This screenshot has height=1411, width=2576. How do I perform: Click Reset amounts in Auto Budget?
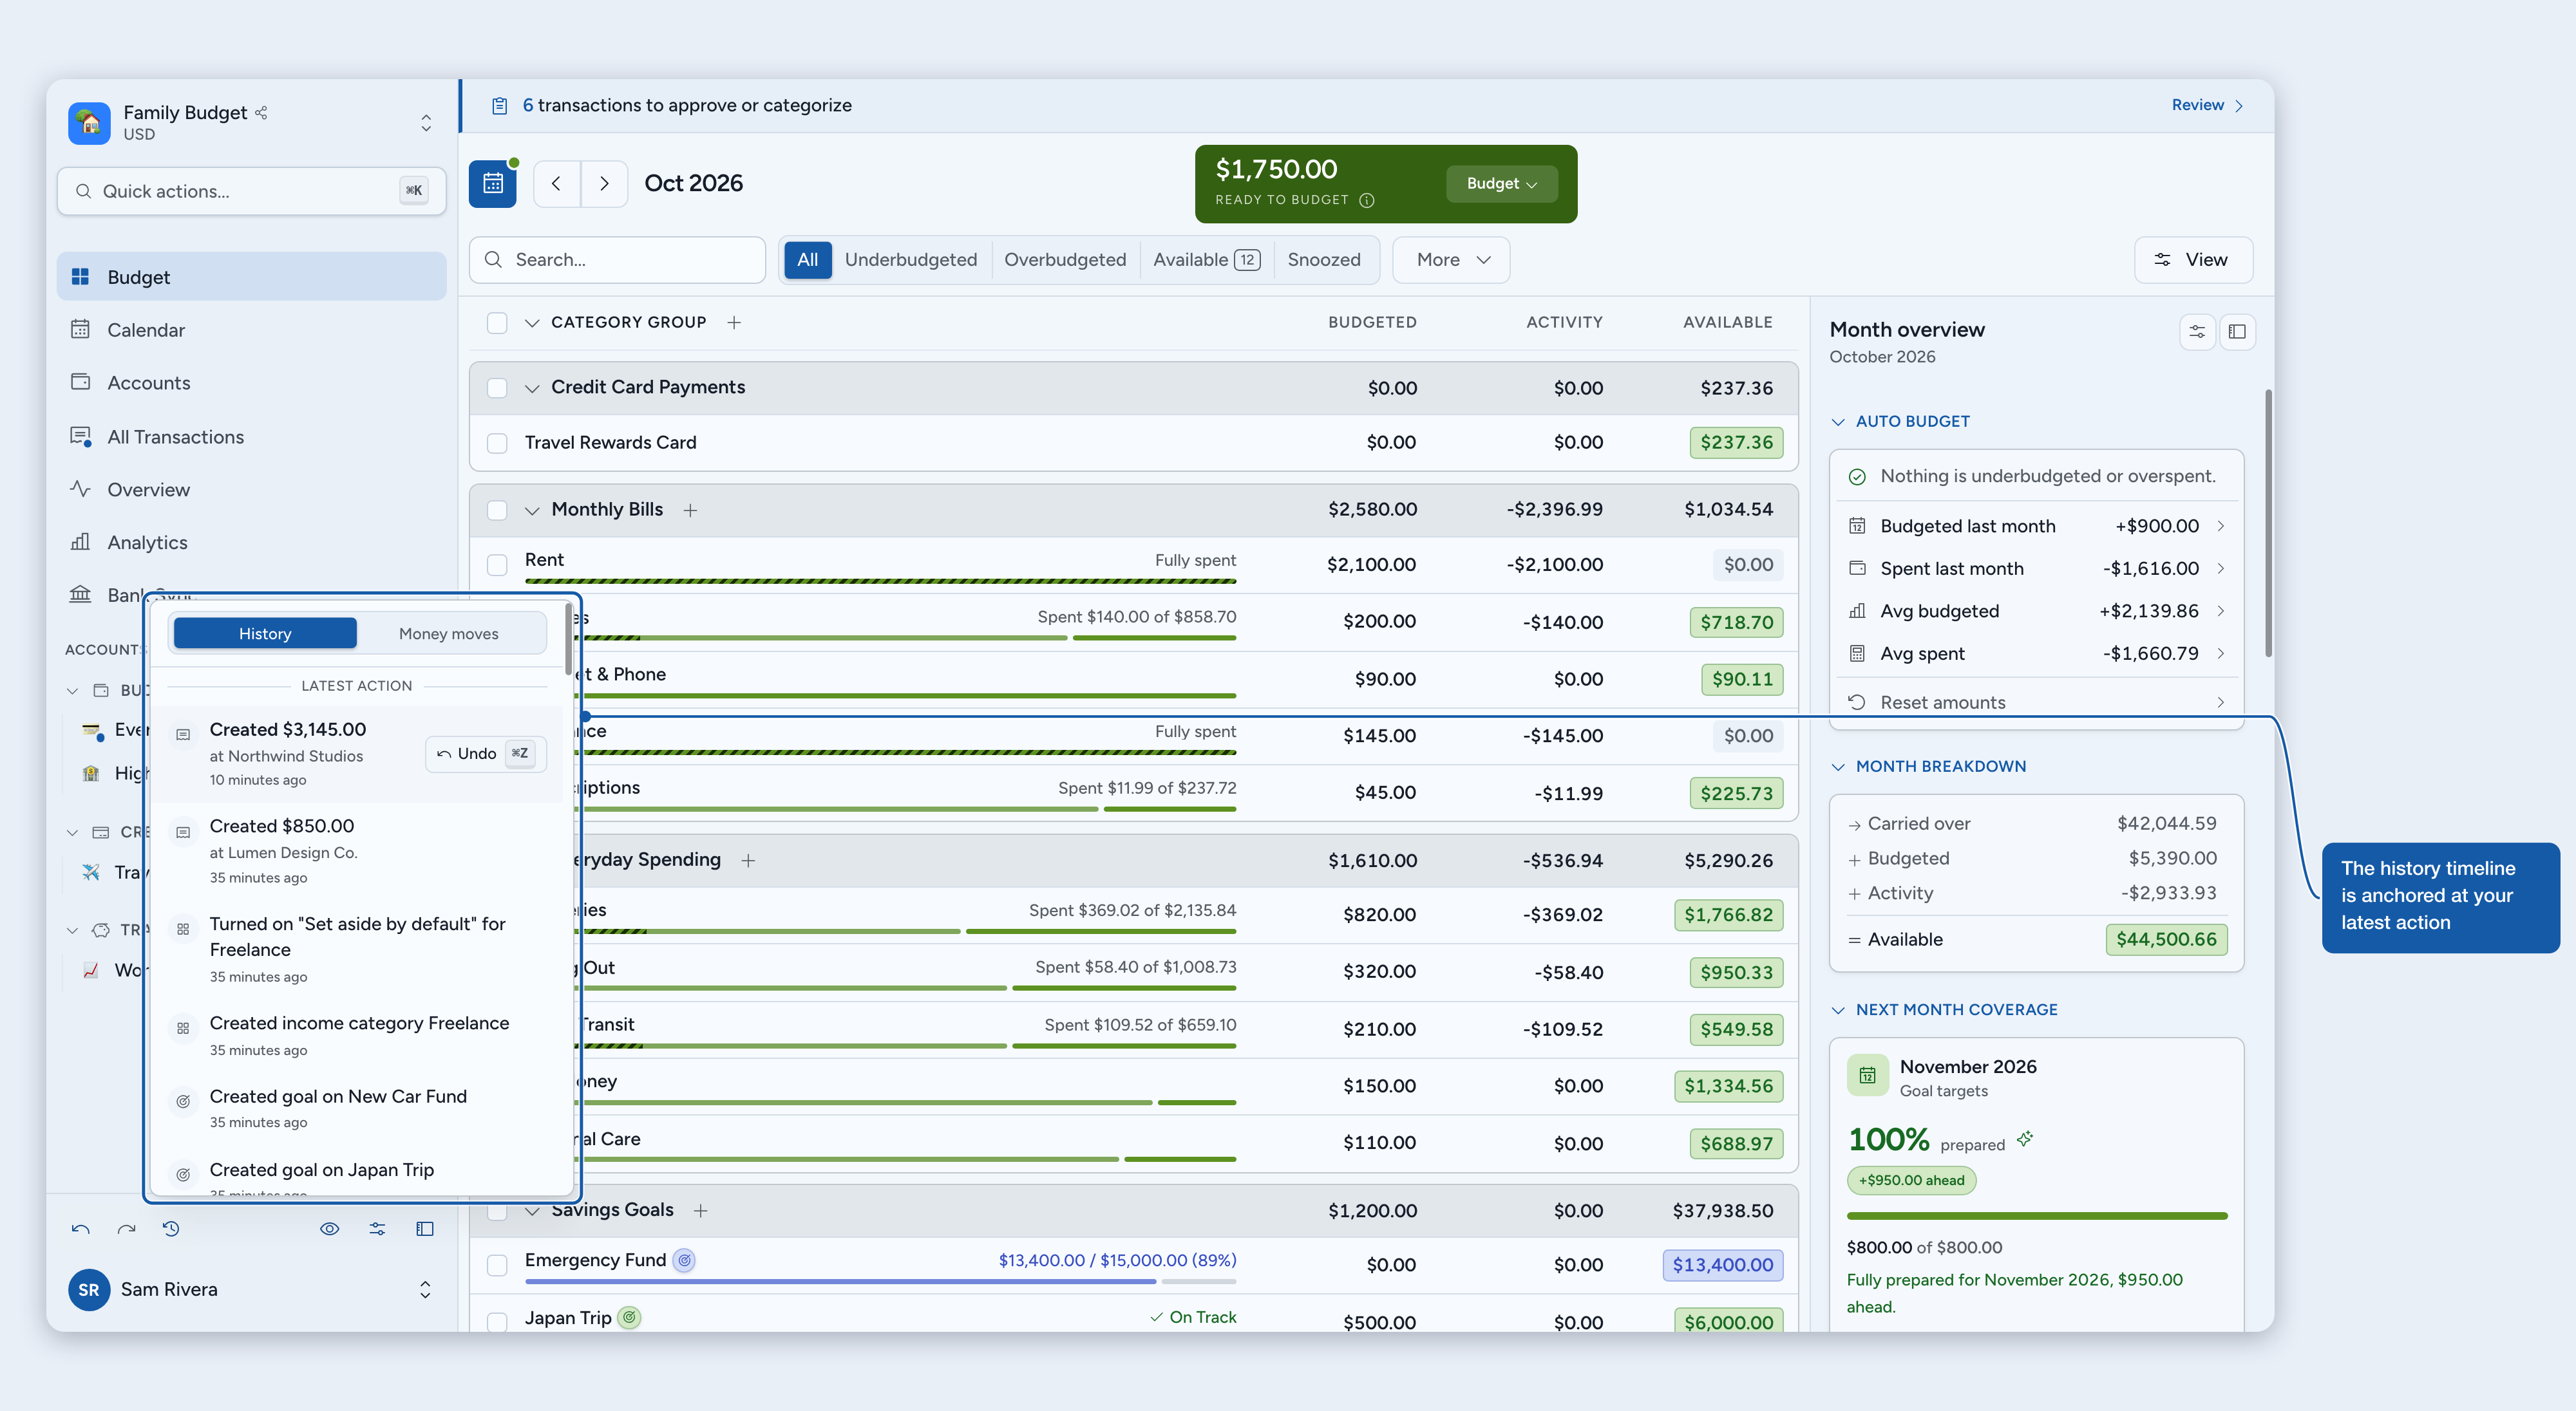tap(2036, 702)
